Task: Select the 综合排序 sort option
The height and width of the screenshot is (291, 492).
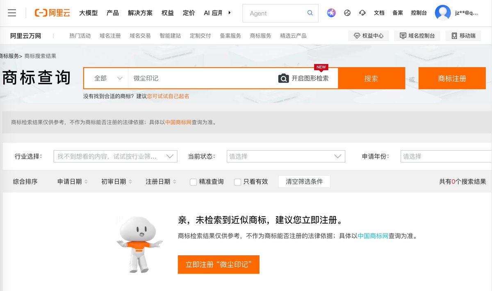Action: (x=25, y=182)
